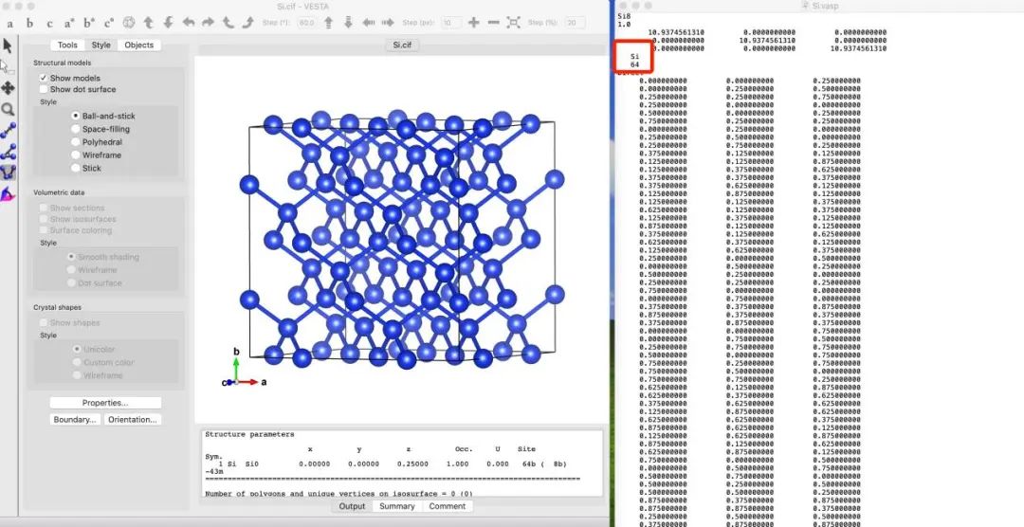Select the Interfacial angle tool
This screenshot has height=527, width=1024.
(8, 194)
